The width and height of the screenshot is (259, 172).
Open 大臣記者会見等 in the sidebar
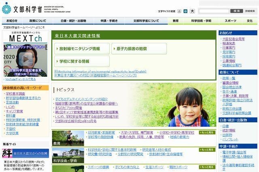(x=234, y=39)
